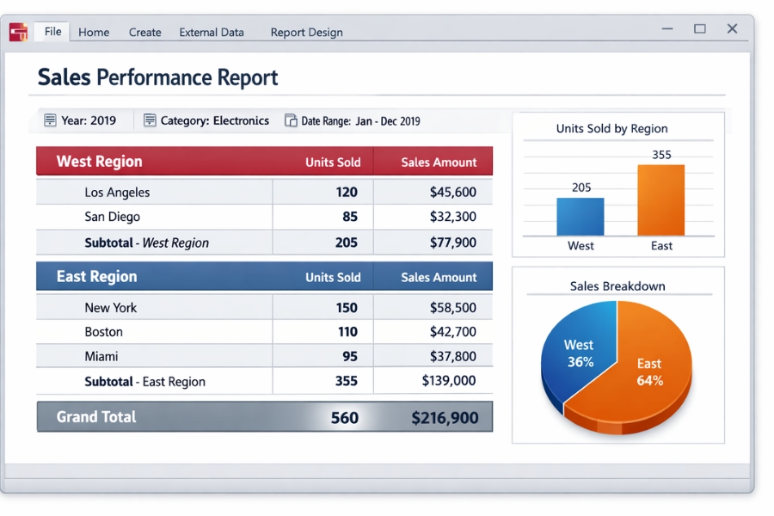Click the Year filter icon
The width and height of the screenshot is (774, 516).
50,120
